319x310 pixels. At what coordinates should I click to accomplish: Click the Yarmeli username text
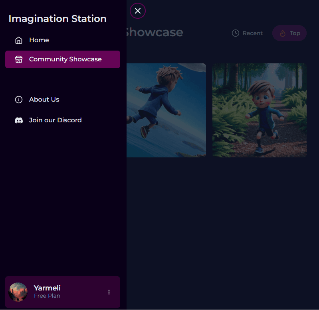[47, 288]
